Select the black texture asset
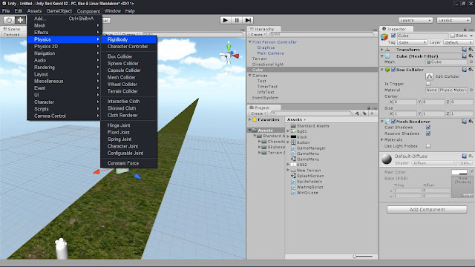The height and width of the screenshot is (267, 475). pyautogui.click(x=299, y=136)
